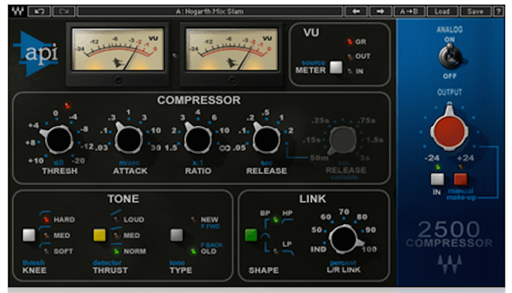
Task: Click the COMPRESSOR section title
Action: (x=199, y=100)
